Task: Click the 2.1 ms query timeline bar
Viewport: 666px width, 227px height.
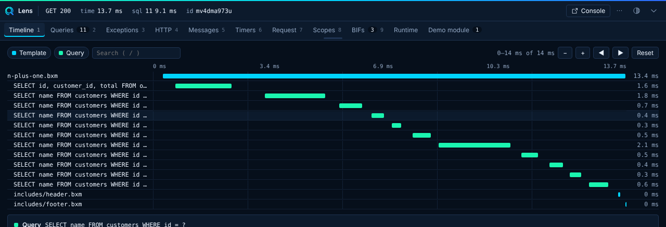Action: coord(475,145)
